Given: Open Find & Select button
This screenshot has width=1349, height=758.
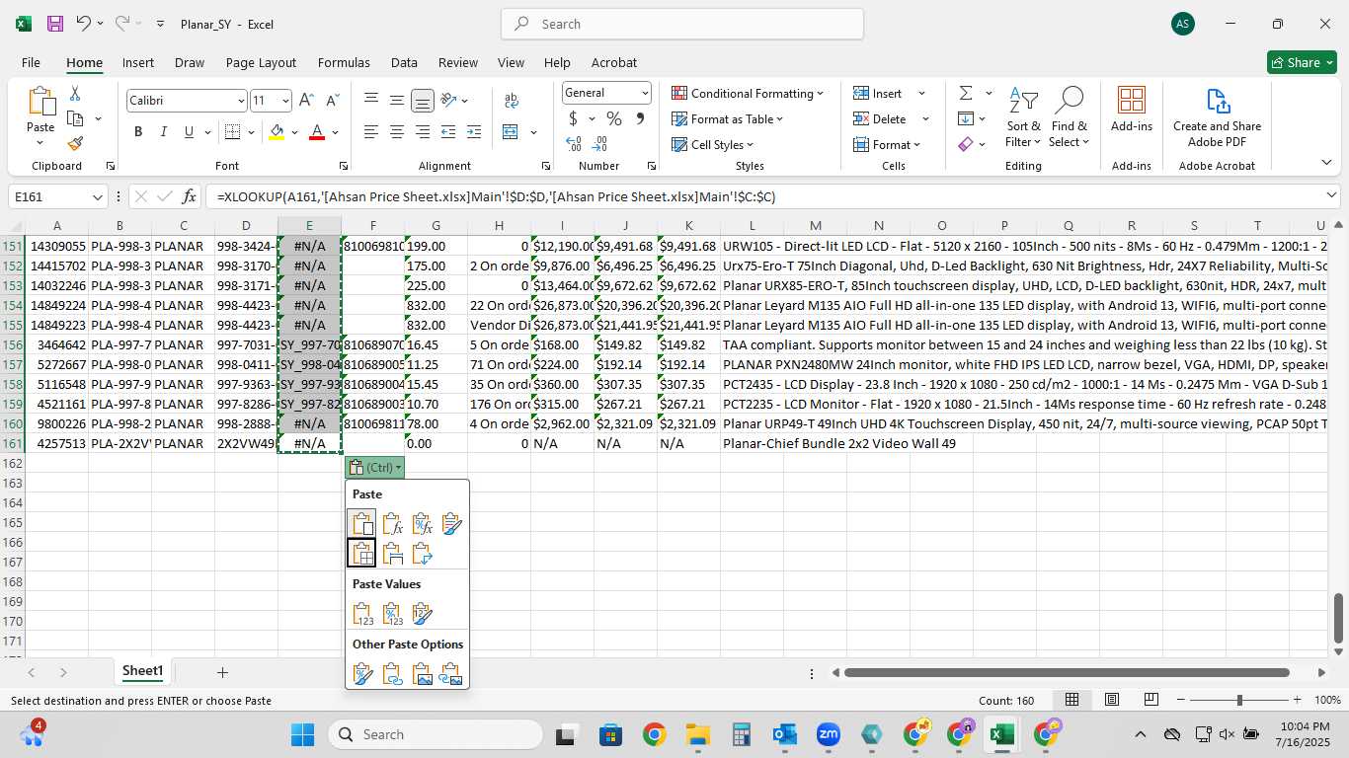Looking at the screenshot, I should (1070, 116).
